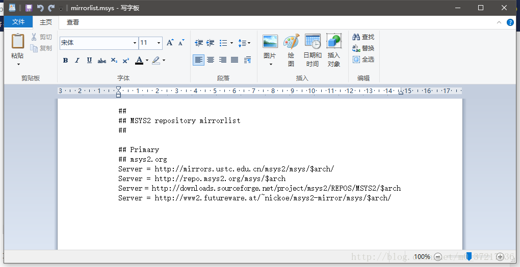The height and width of the screenshot is (267, 520).
Task: Click the 粘贴 paste clipboard icon
Action: (17, 41)
